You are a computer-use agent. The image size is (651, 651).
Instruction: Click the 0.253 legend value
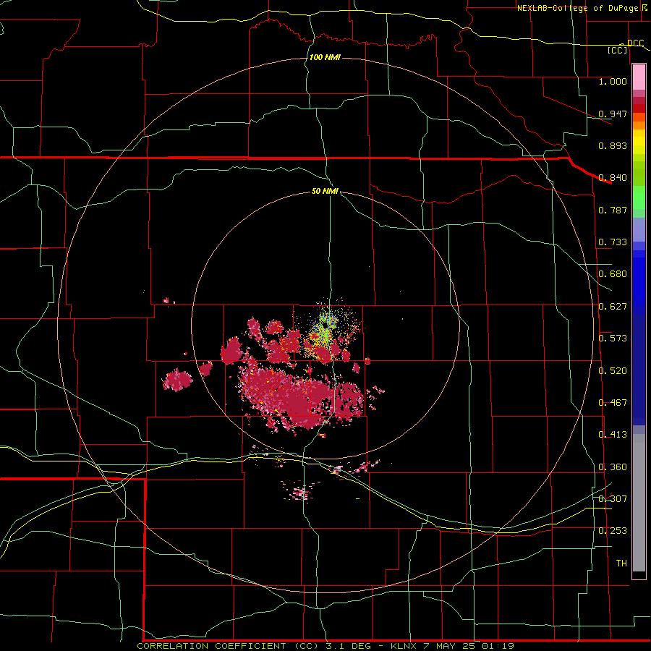click(x=613, y=531)
